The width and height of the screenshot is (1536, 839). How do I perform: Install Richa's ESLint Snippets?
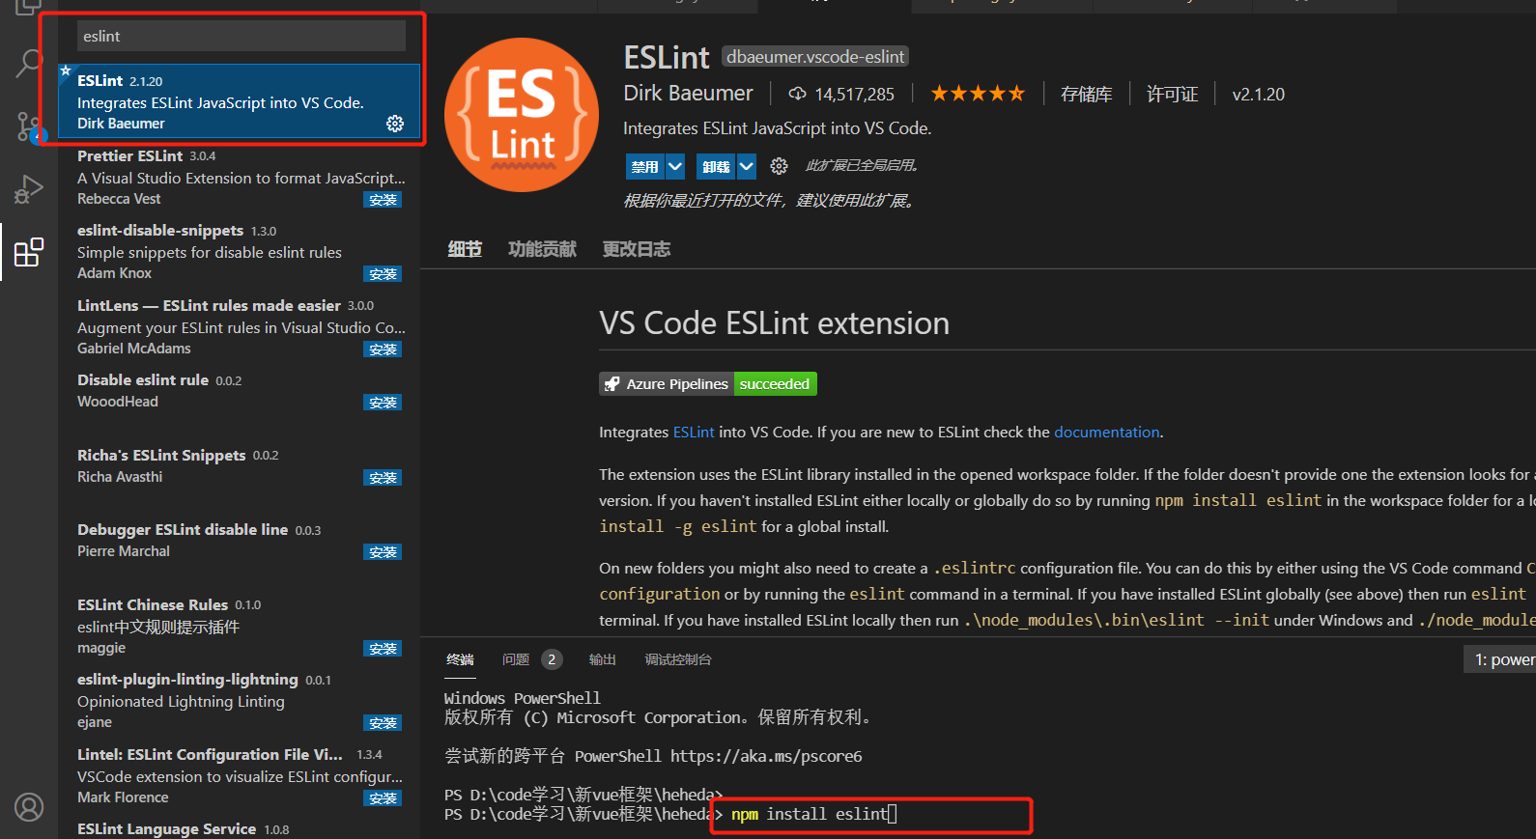point(383,478)
